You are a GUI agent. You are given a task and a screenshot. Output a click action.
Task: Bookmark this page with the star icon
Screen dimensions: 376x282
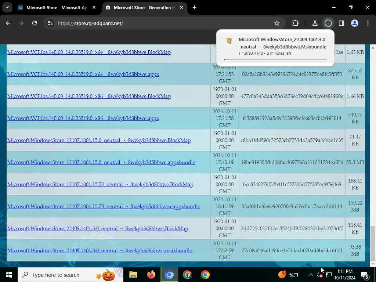click(277, 23)
